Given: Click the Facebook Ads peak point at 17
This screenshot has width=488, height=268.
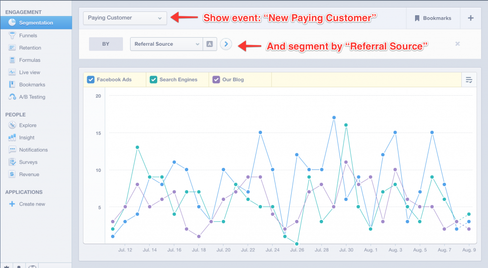Looking at the screenshot, I should tap(334, 118).
